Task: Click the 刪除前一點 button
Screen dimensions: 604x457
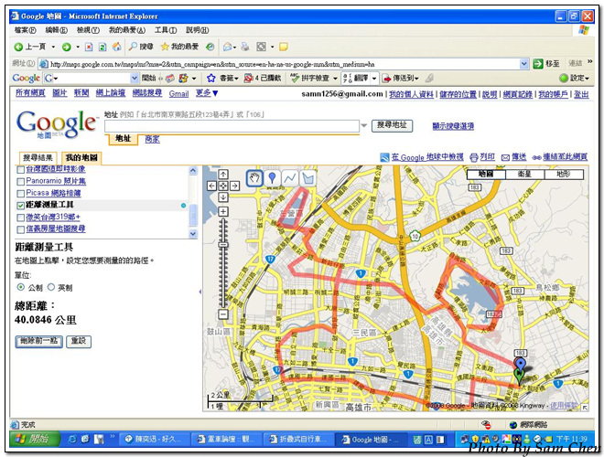Action: point(39,341)
